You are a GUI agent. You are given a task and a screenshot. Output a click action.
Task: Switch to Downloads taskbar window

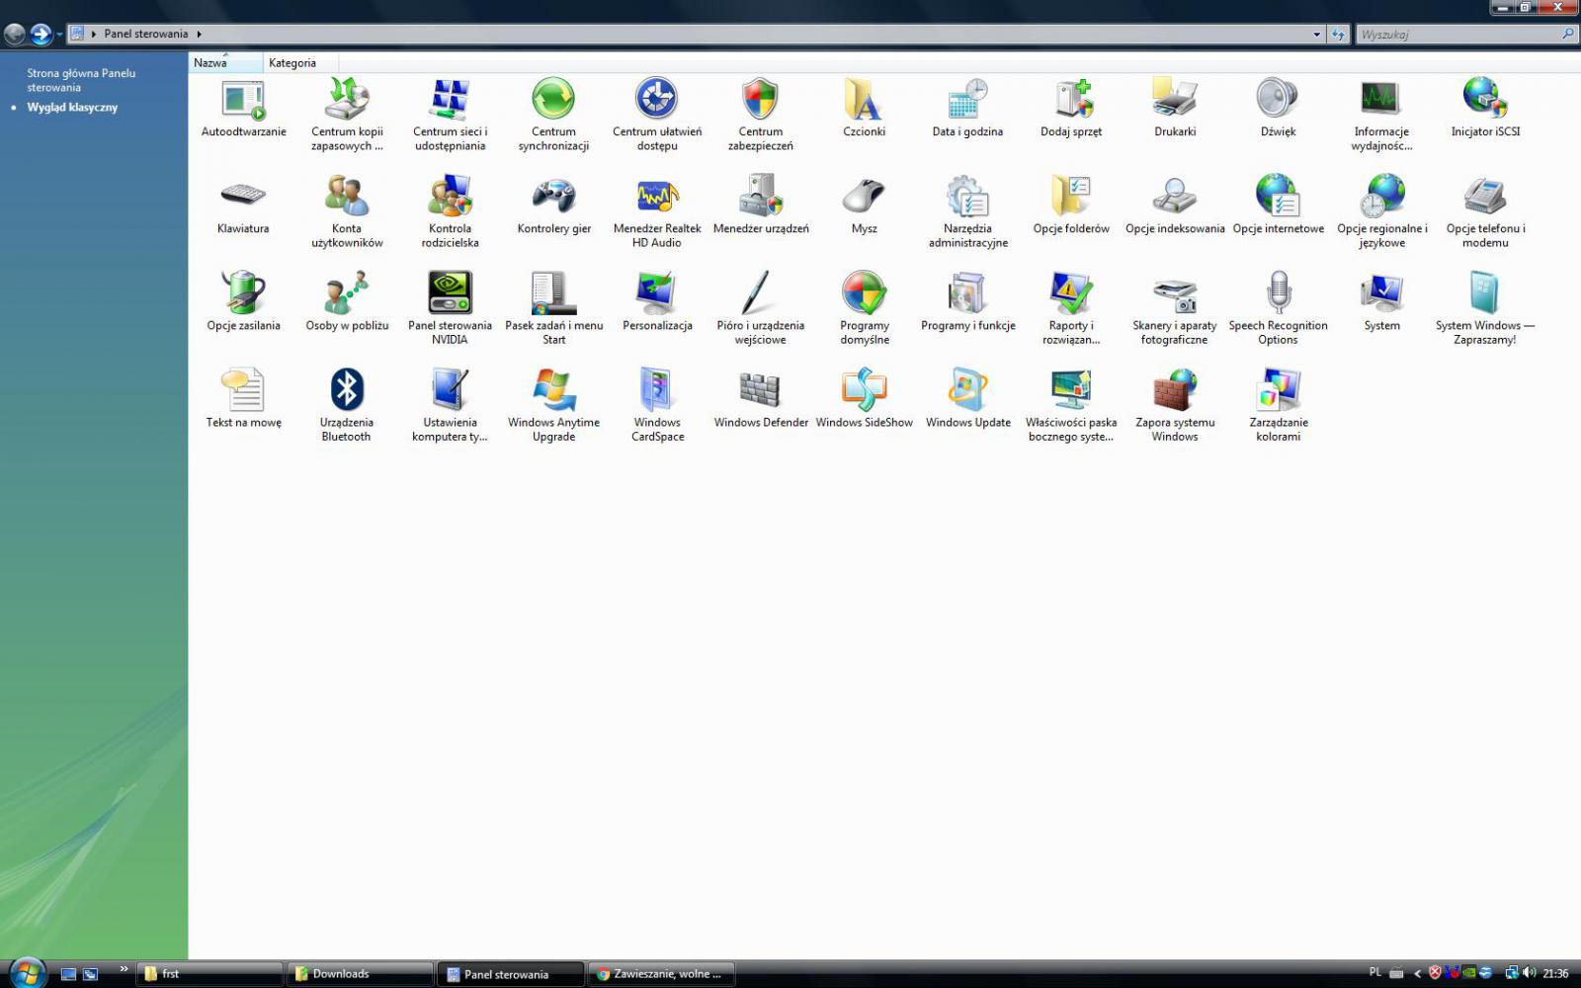[360, 973]
